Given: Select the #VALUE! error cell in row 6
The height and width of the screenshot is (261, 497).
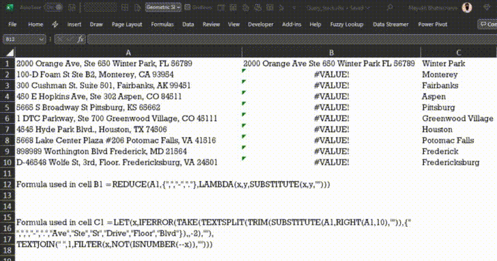Looking at the screenshot, I should tap(331, 118).
